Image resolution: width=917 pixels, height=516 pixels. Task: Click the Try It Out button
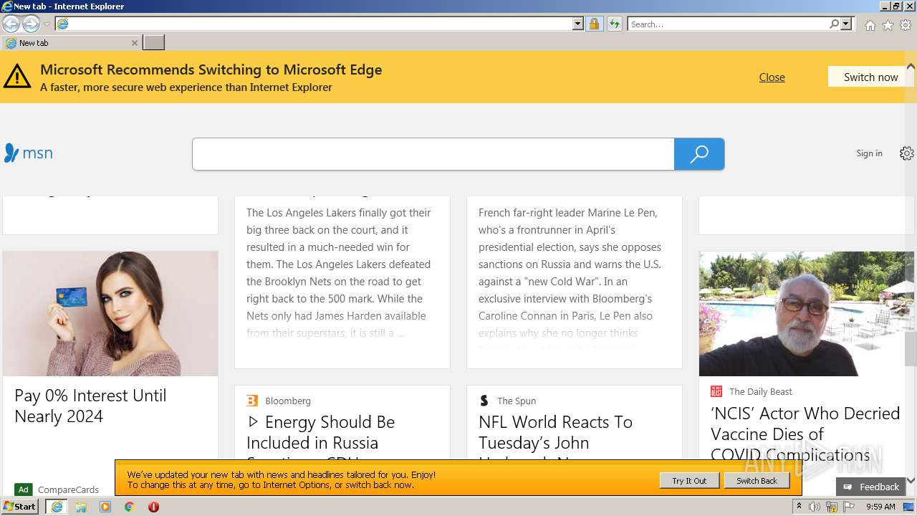point(689,481)
